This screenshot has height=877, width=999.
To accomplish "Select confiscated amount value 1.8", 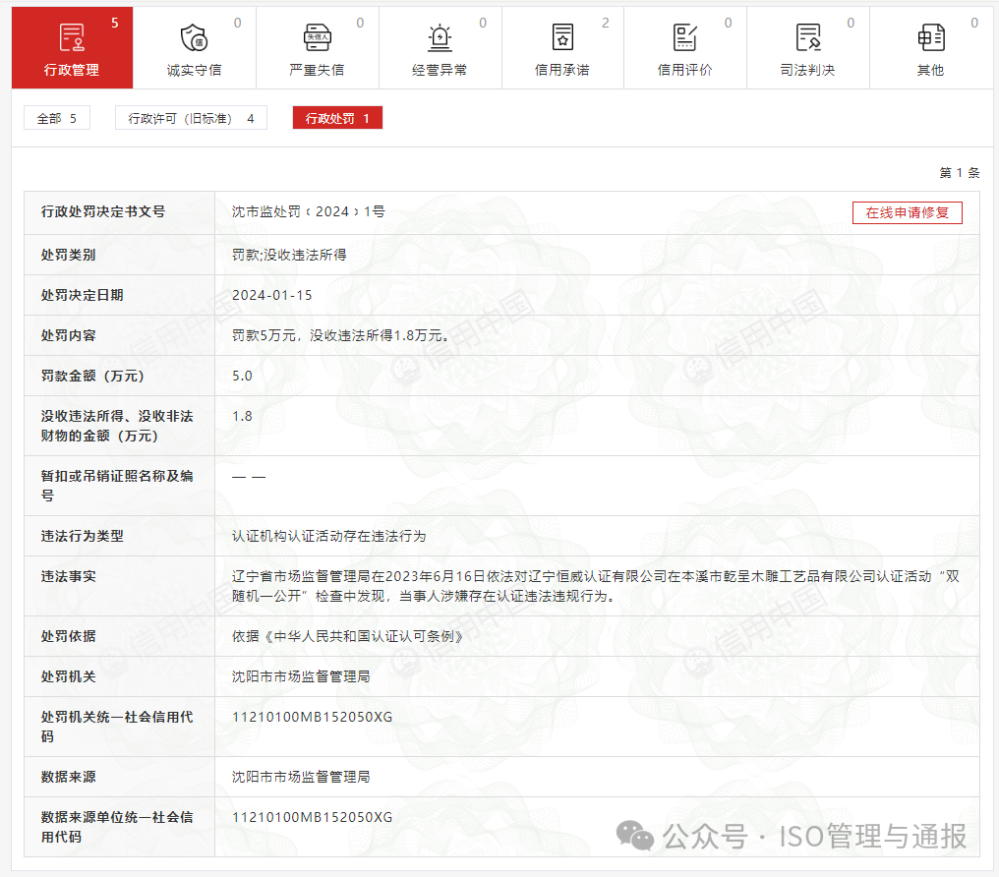I will tap(242, 416).
